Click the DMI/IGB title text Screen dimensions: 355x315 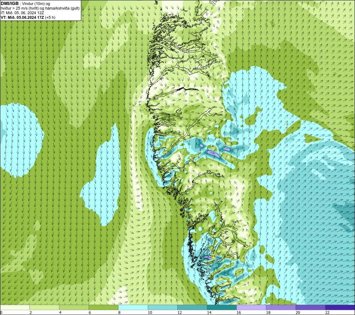pos(10,4)
